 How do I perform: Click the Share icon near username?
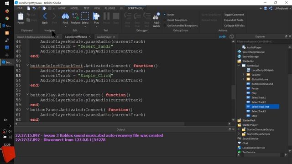tap(271, 8)
